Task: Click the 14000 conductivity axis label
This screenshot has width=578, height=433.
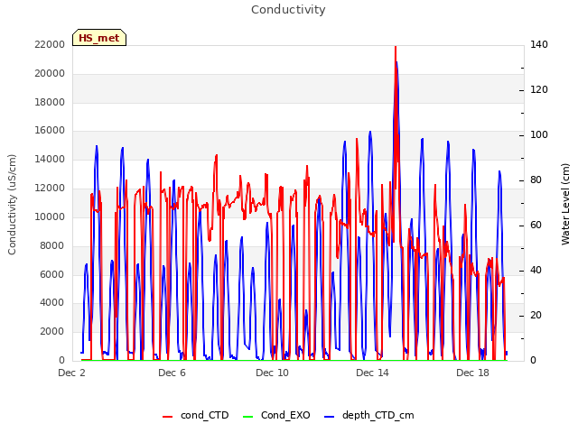Action: point(50,159)
